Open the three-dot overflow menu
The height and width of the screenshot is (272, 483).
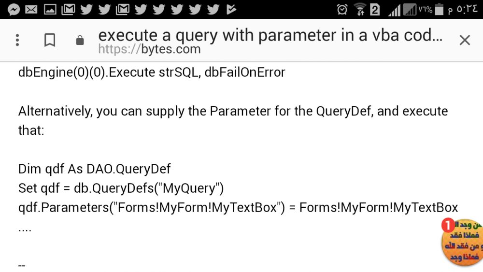(17, 40)
